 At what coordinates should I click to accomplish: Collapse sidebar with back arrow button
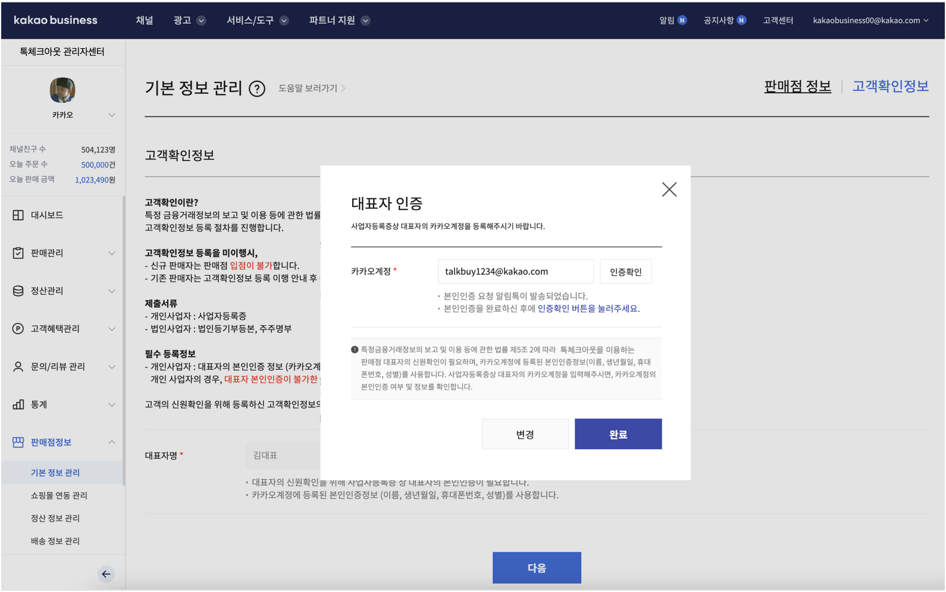[x=106, y=574]
